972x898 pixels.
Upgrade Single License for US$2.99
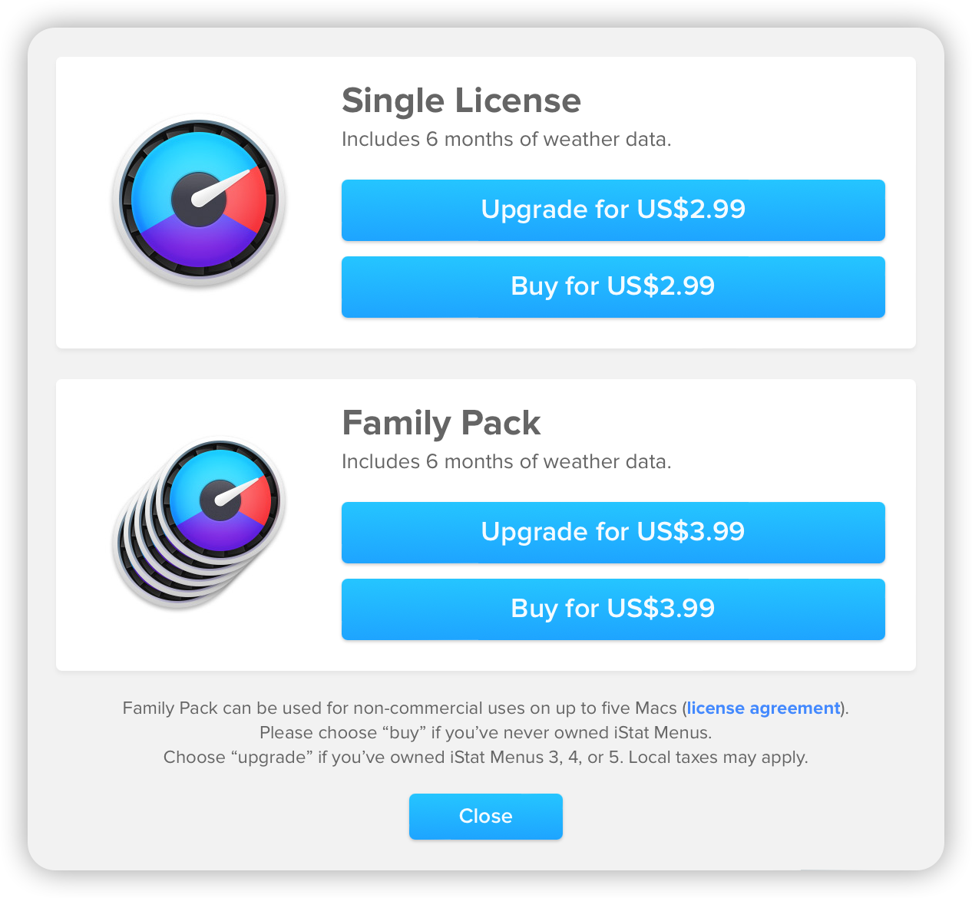[613, 210]
